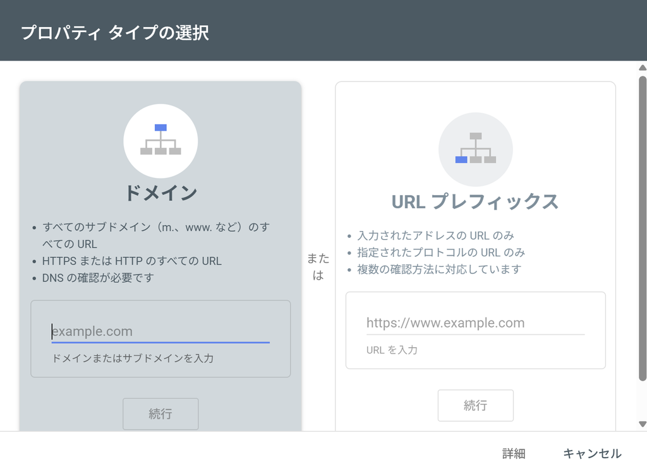Screen dimensions: 647x474
Task: Click 続行 button under the URL prefix field
Action: (x=475, y=405)
